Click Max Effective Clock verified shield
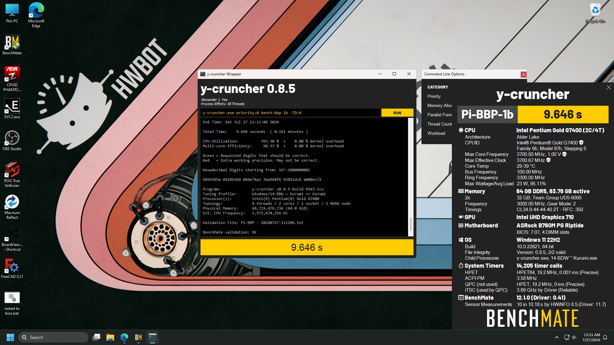The width and height of the screenshot is (614, 345). coord(548,160)
